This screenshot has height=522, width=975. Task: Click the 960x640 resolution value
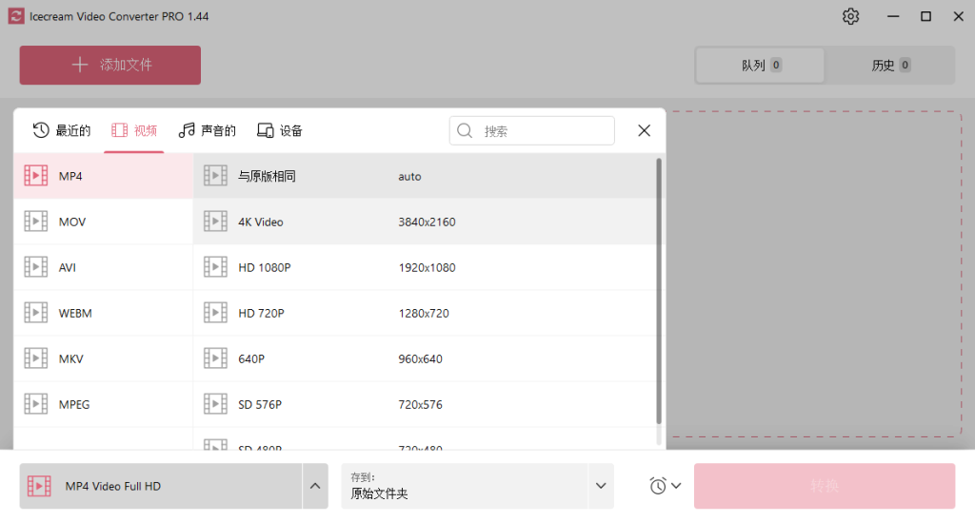click(x=420, y=358)
